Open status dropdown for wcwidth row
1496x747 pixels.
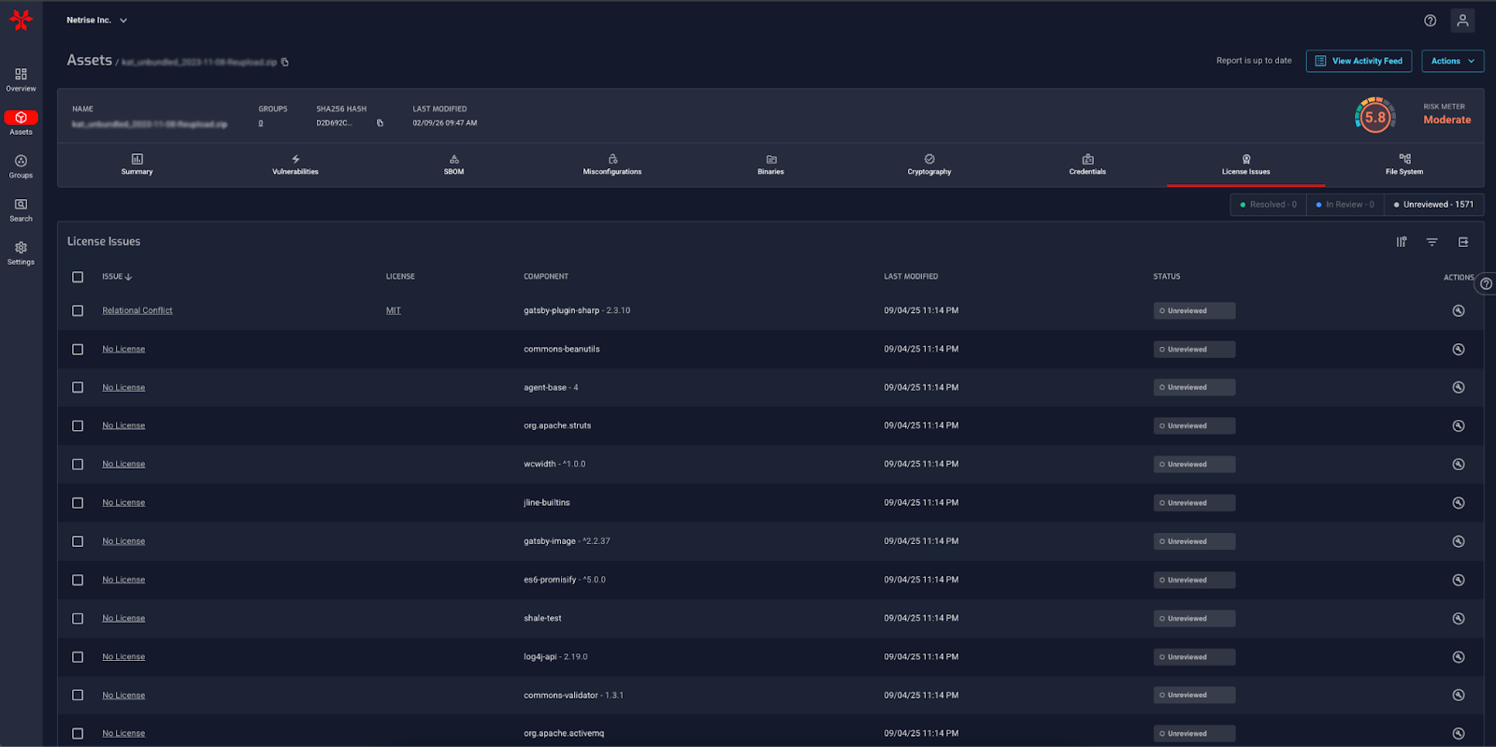[x=1193, y=465]
